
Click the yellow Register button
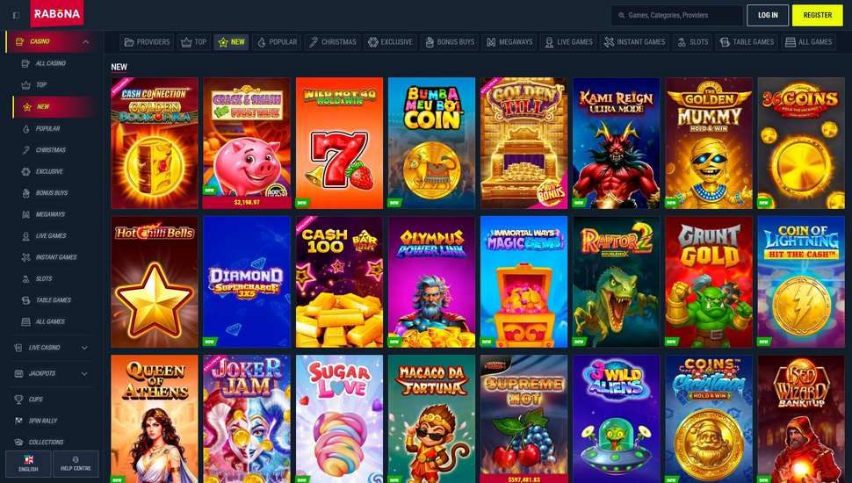[817, 15]
